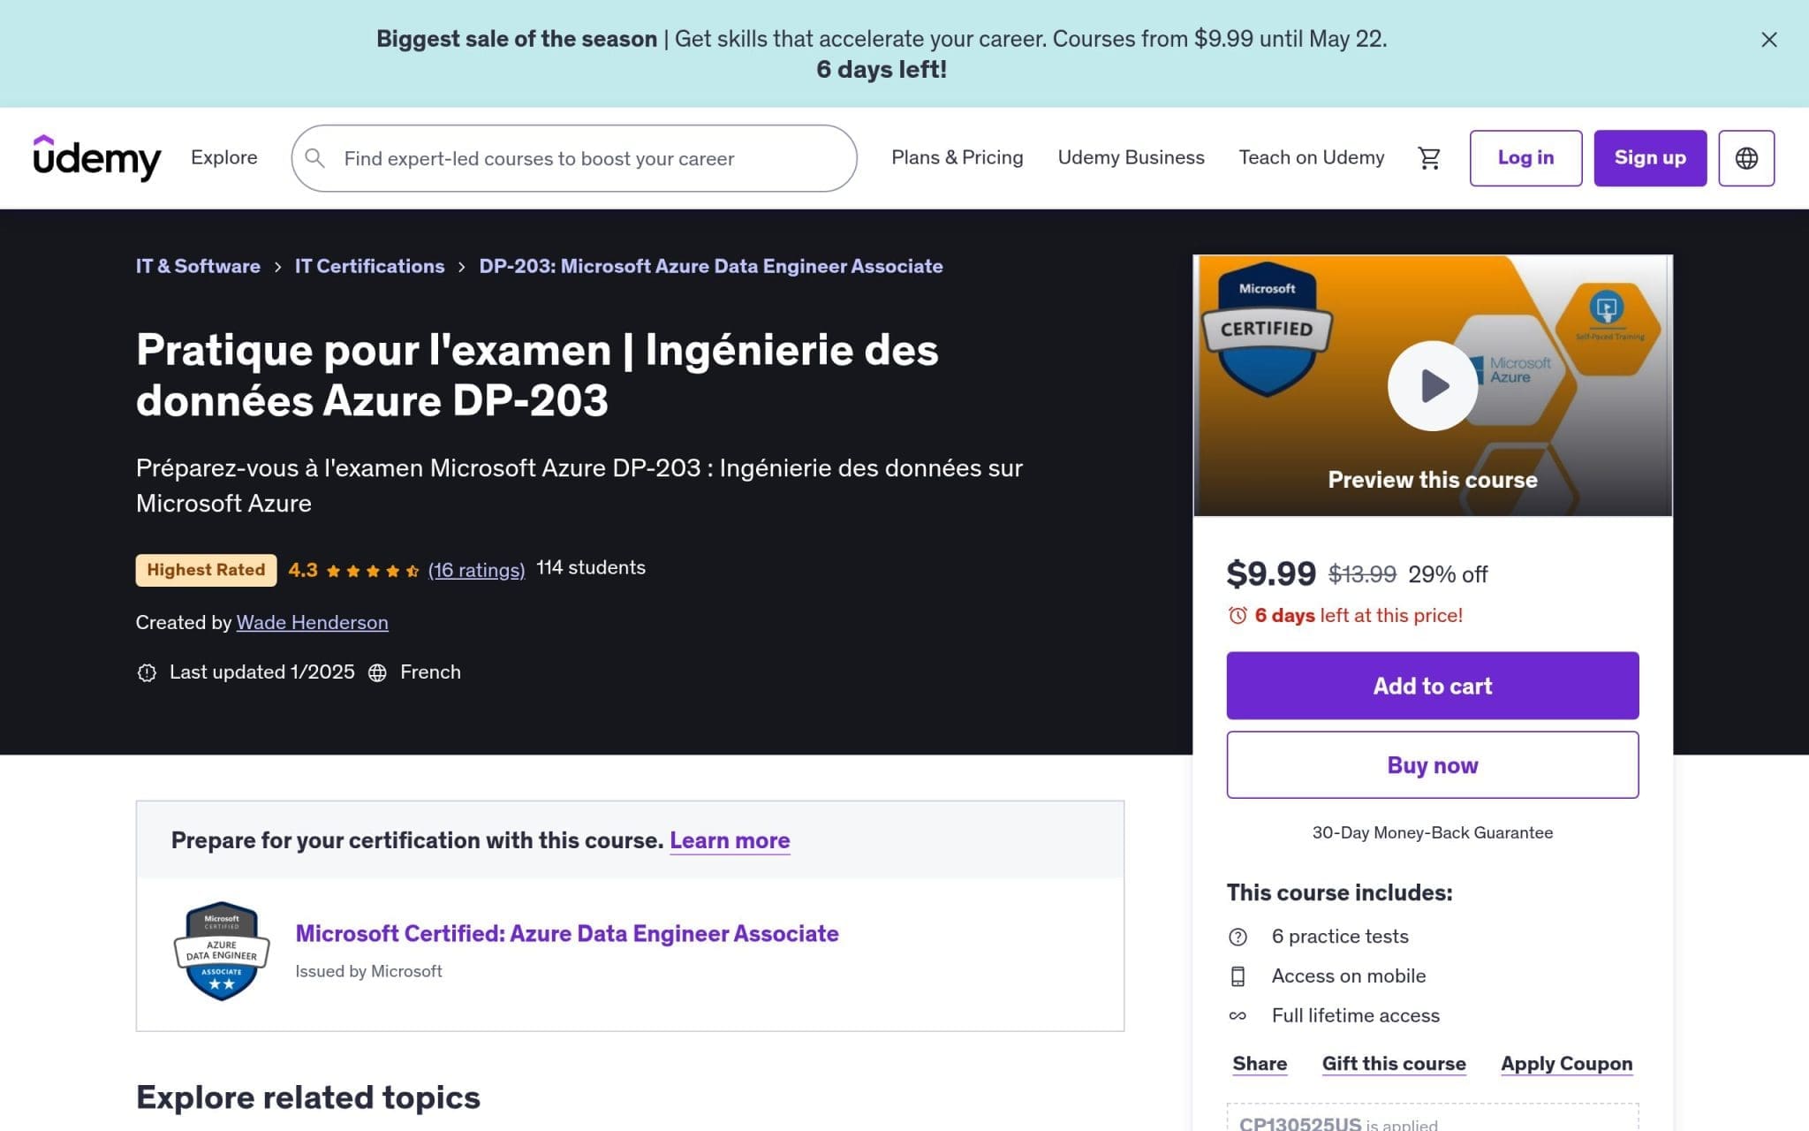Image resolution: width=1809 pixels, height=1131 pixels.
Task: Click the search magnifier icon
Action: point(314,158)
